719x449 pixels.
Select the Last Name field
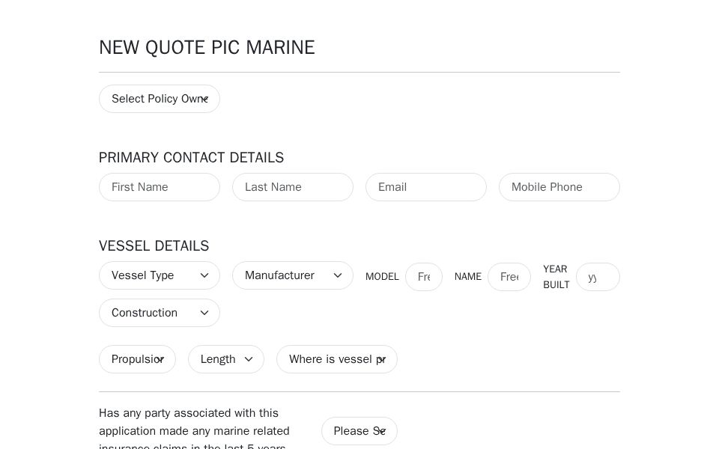[x=293, y=187]
